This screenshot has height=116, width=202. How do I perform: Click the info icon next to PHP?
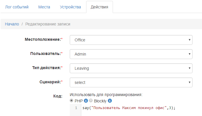[x=86, y=101]
